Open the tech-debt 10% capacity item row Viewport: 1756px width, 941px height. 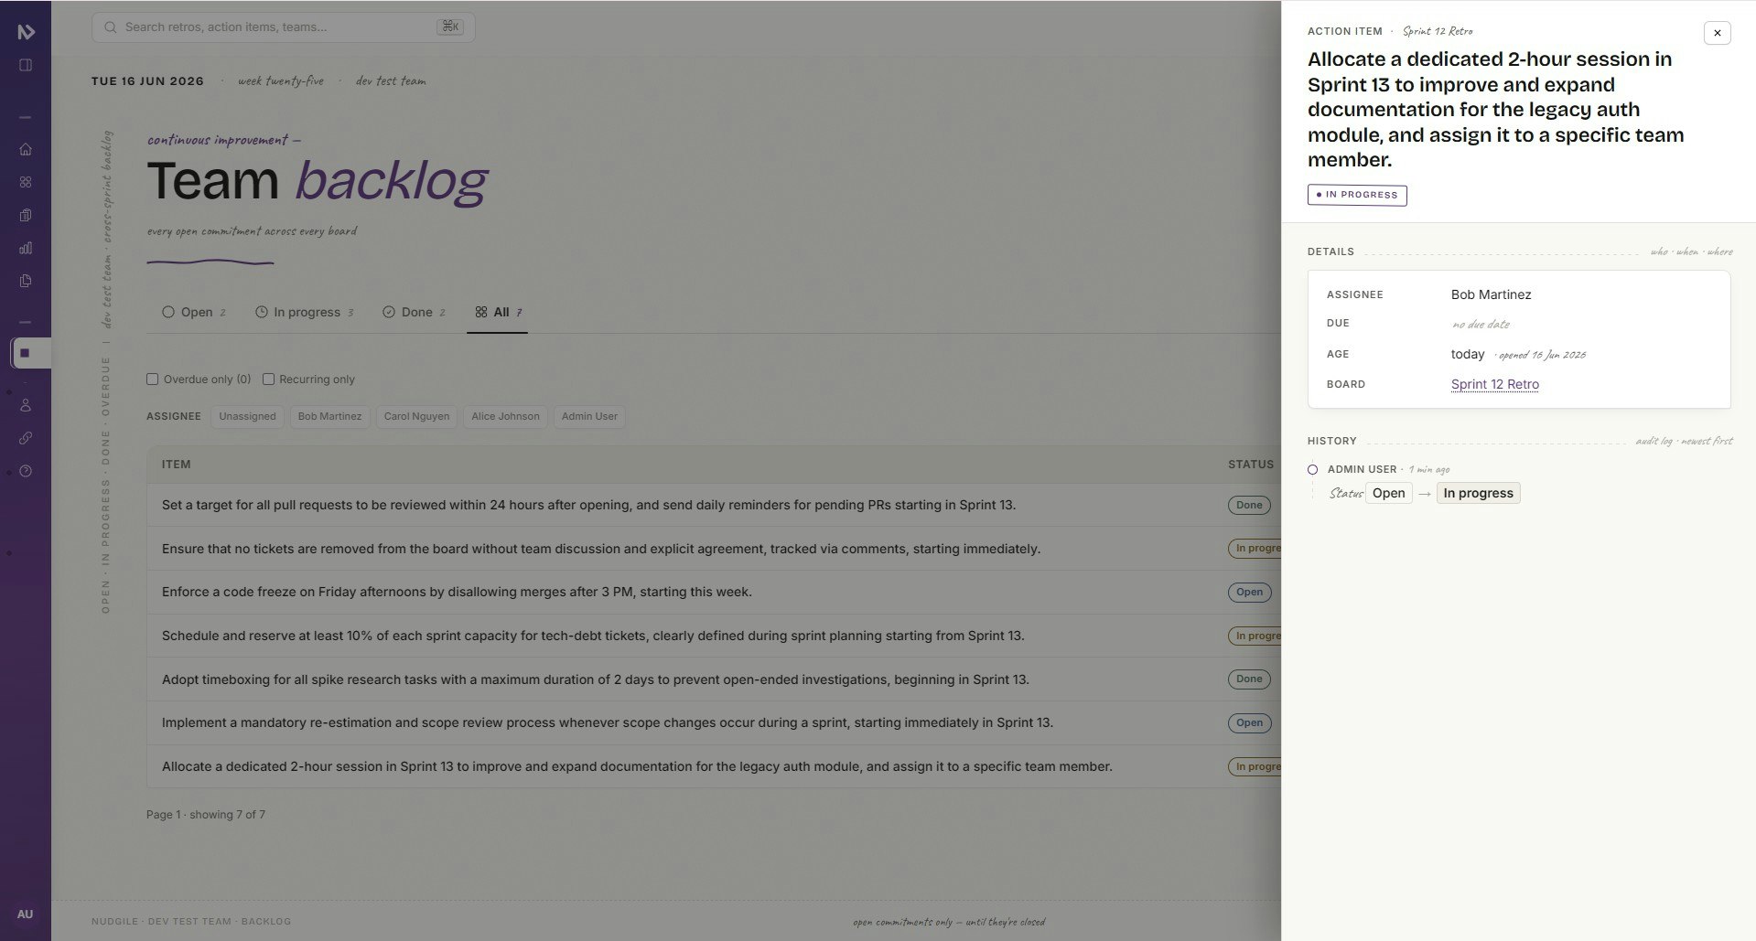[593, 636]
